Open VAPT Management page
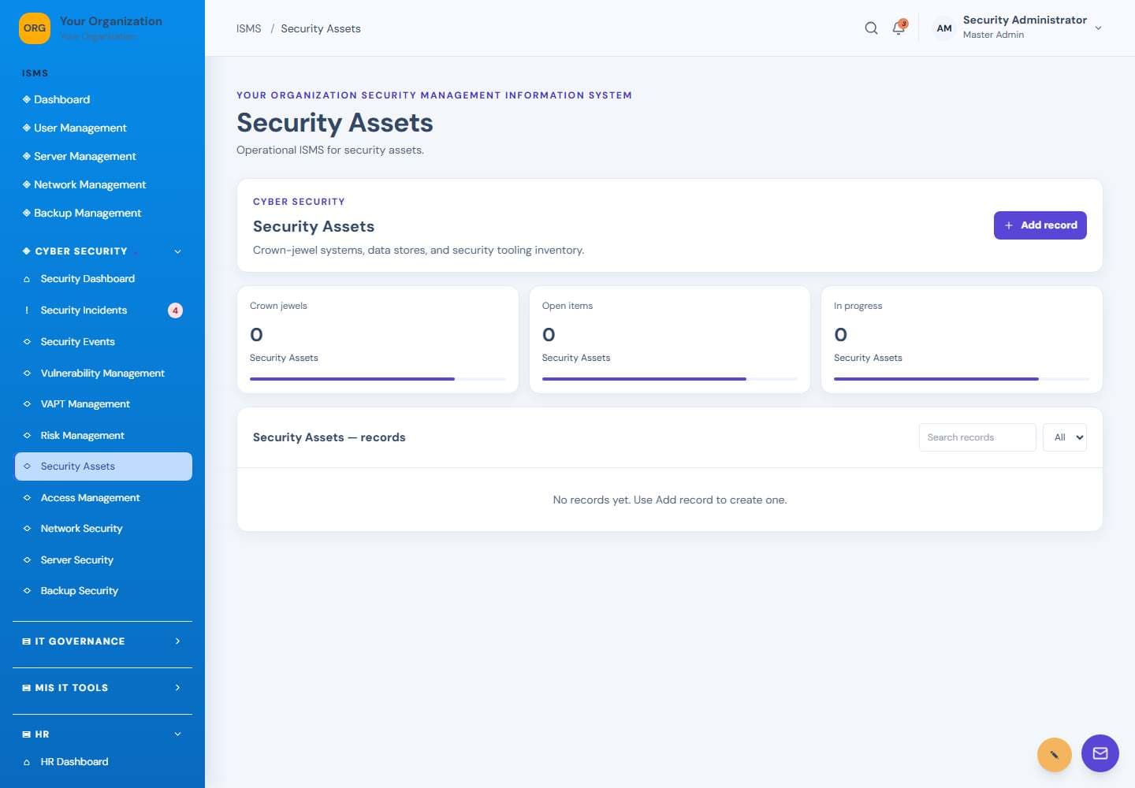This screenshot has width=1135, height=788. click(x=103, y=404)
